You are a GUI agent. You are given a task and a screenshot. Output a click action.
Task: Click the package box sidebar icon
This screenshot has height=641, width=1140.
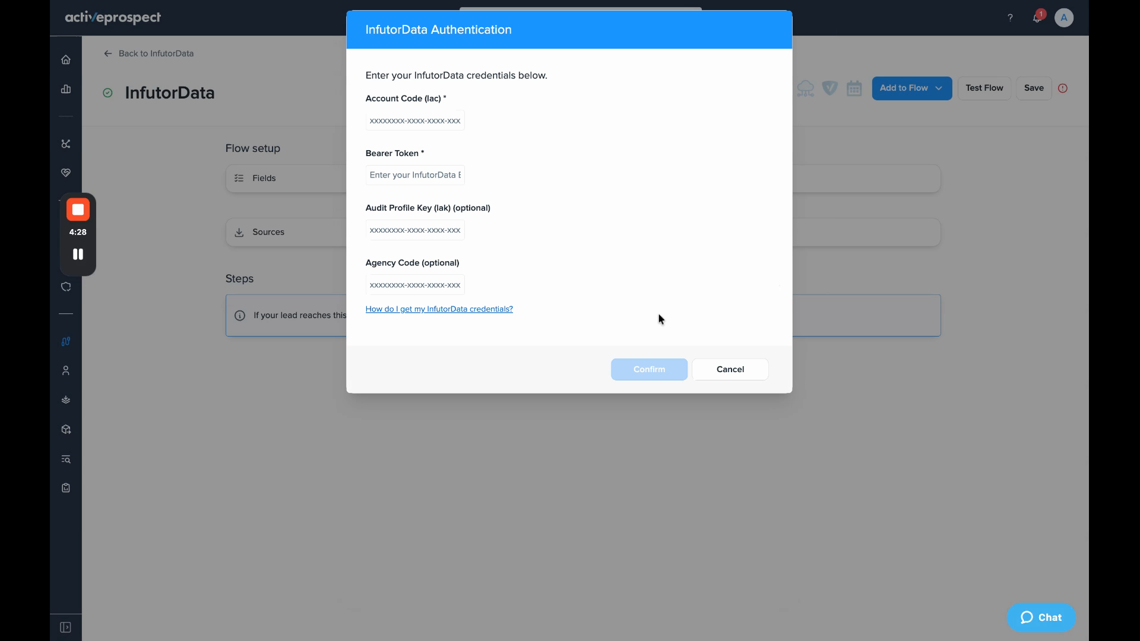[66, 429]
